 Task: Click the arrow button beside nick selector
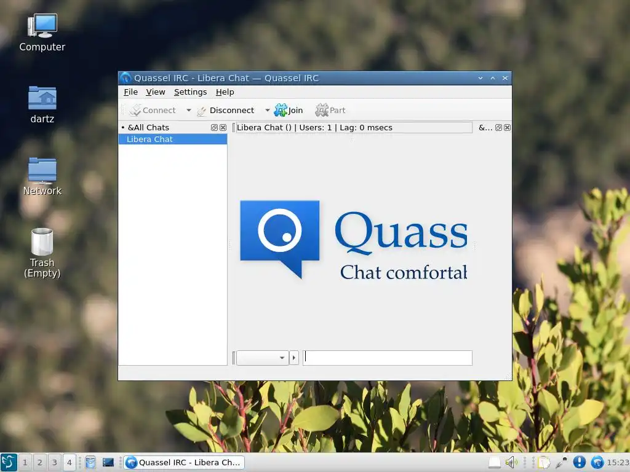pos(294,358)
